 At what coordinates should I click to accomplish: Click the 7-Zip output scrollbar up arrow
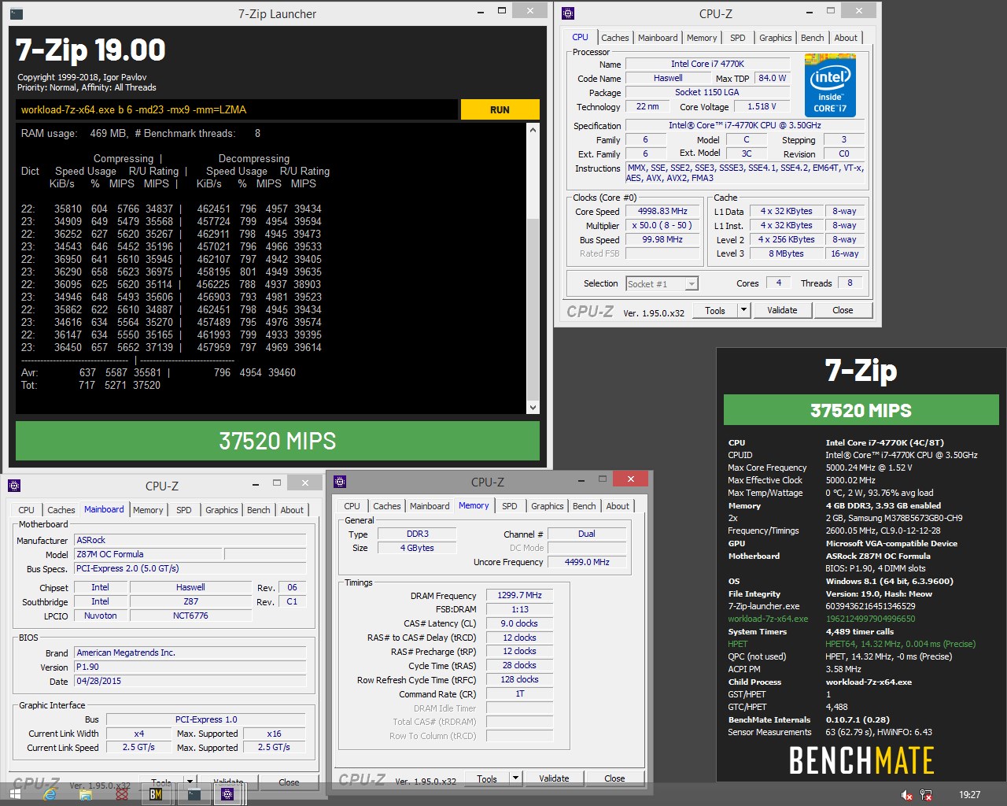click(533, 130)
